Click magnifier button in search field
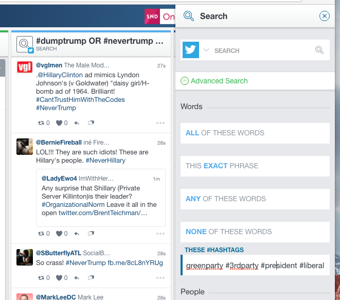The image size is (340, 300). click(x=319, y=50)
